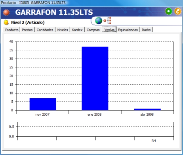Click the abr 2008 sales bar
The height and width of the screenshot is (155, 183).
pos(147,109)
